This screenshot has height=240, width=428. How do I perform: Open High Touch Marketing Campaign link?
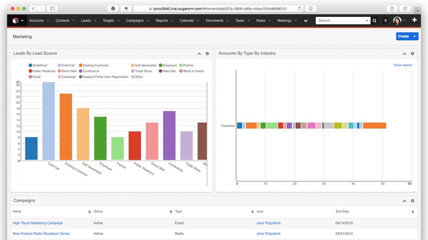(38, 223)
